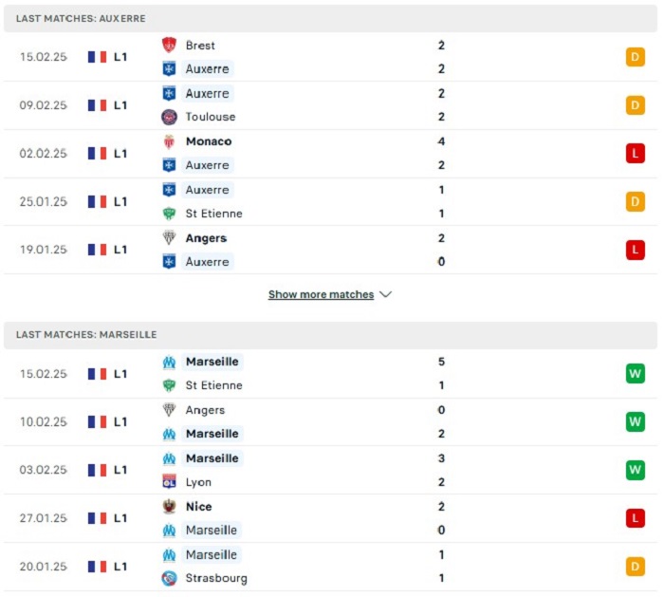Click the orange D badge for Brest match
This screenshot has height=597, width=664.
pos(636,57)
